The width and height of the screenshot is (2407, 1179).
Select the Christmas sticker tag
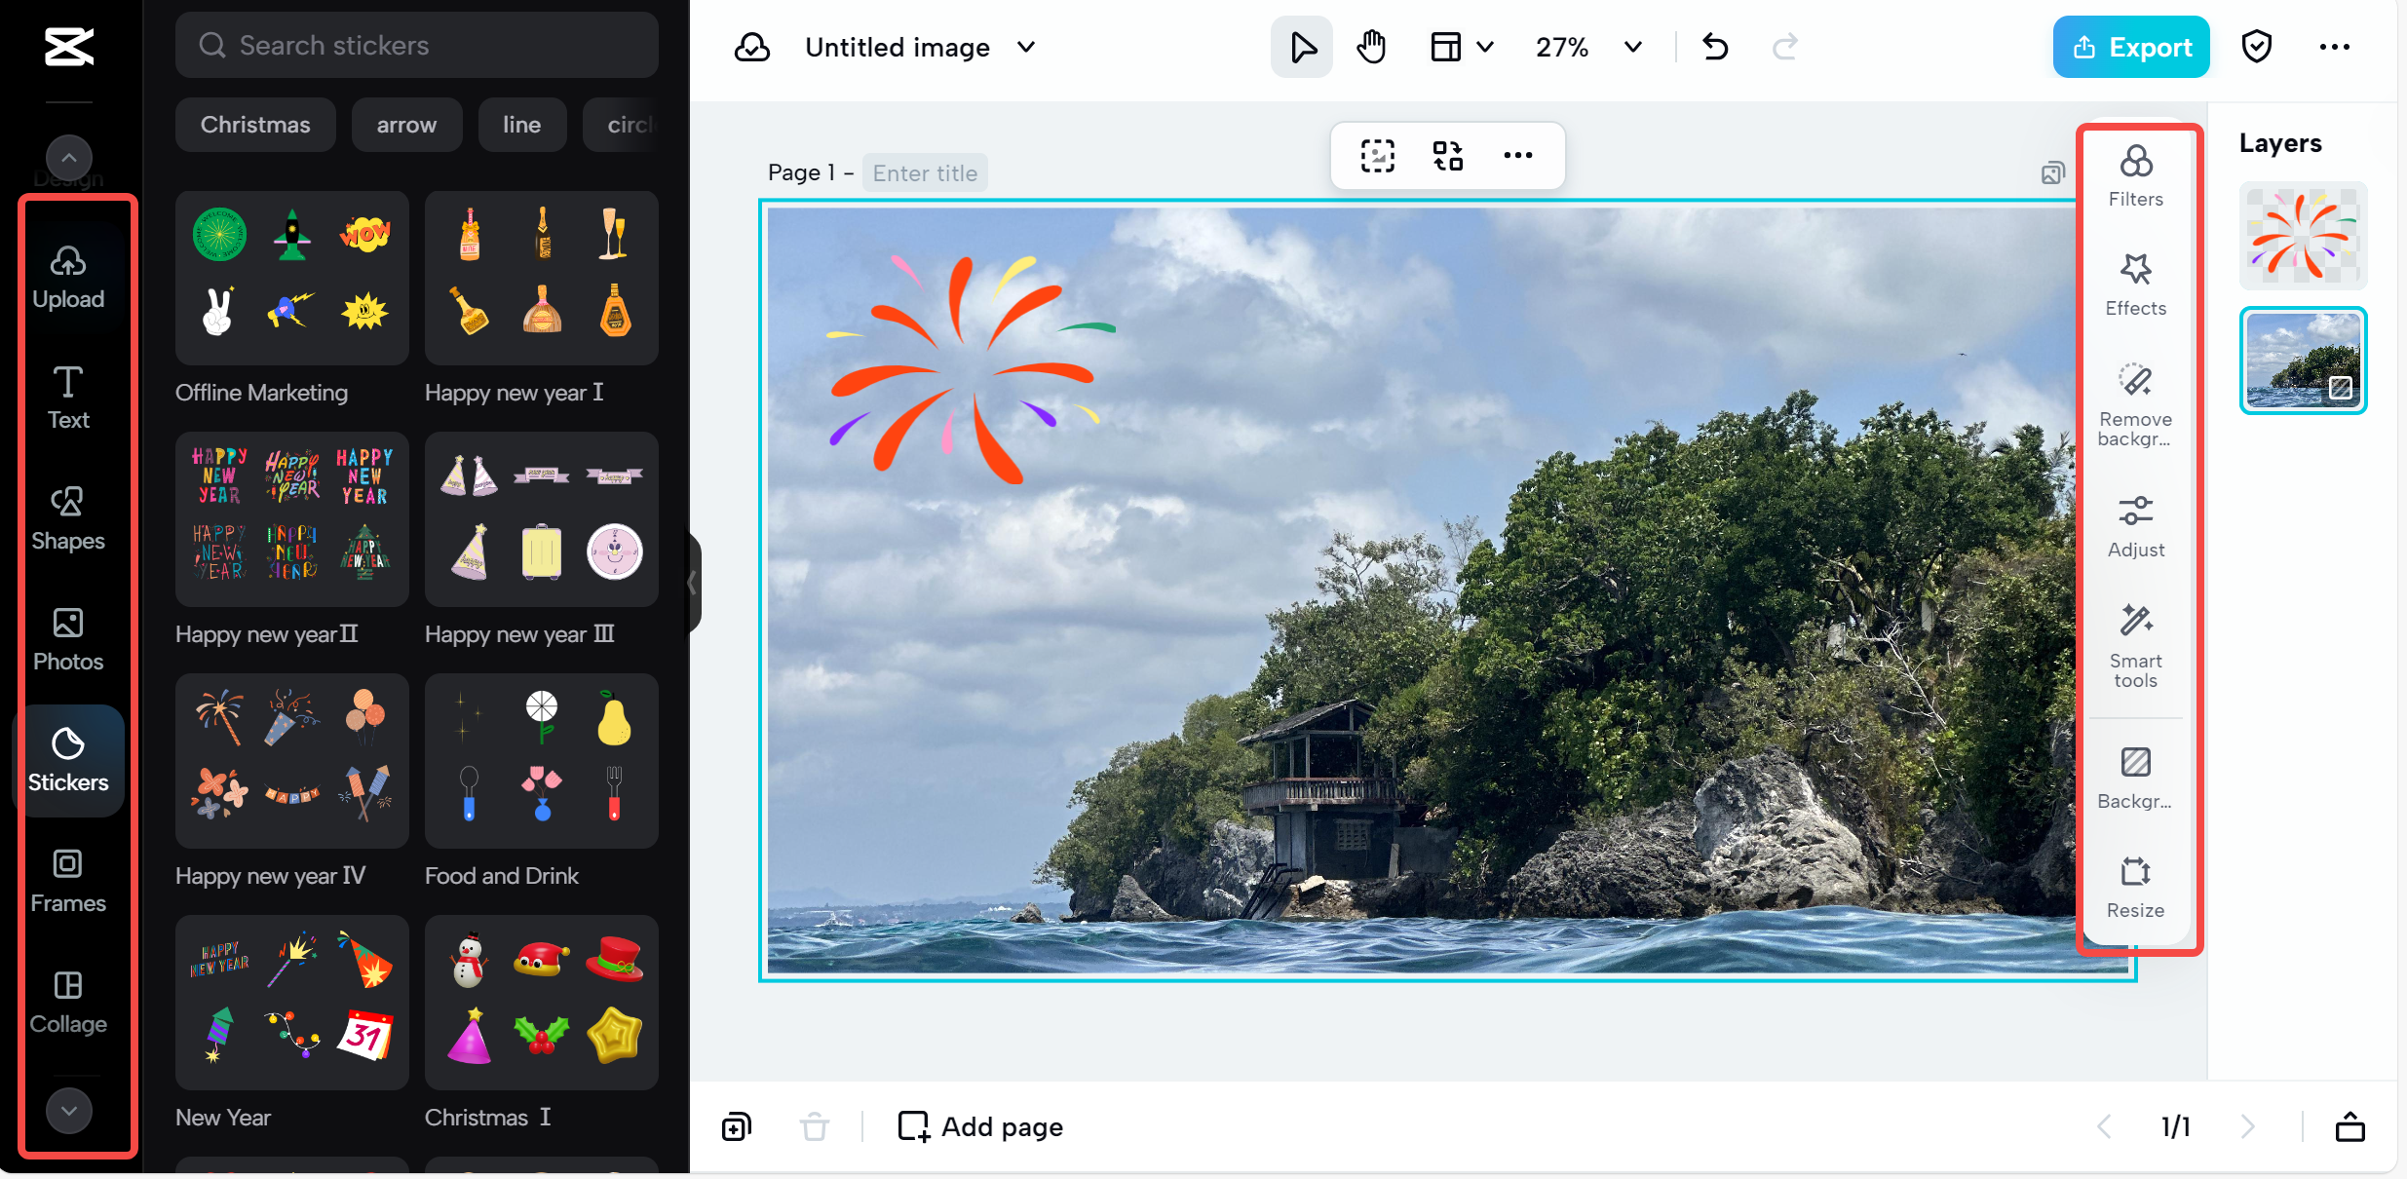(255, 125)
